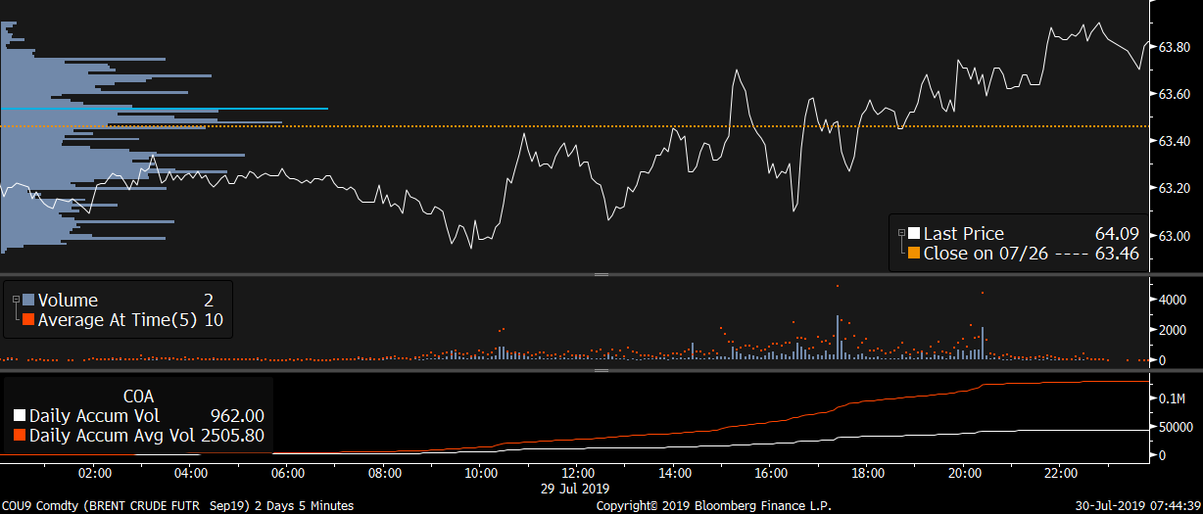Select the Last Price legend label
Image resolution: width=1203 pixels, height=514 pixels.
click(963, 233)
